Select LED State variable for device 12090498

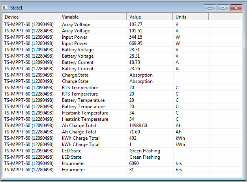click(72, 151)
